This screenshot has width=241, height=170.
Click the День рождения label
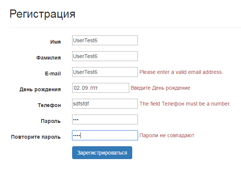40,89
